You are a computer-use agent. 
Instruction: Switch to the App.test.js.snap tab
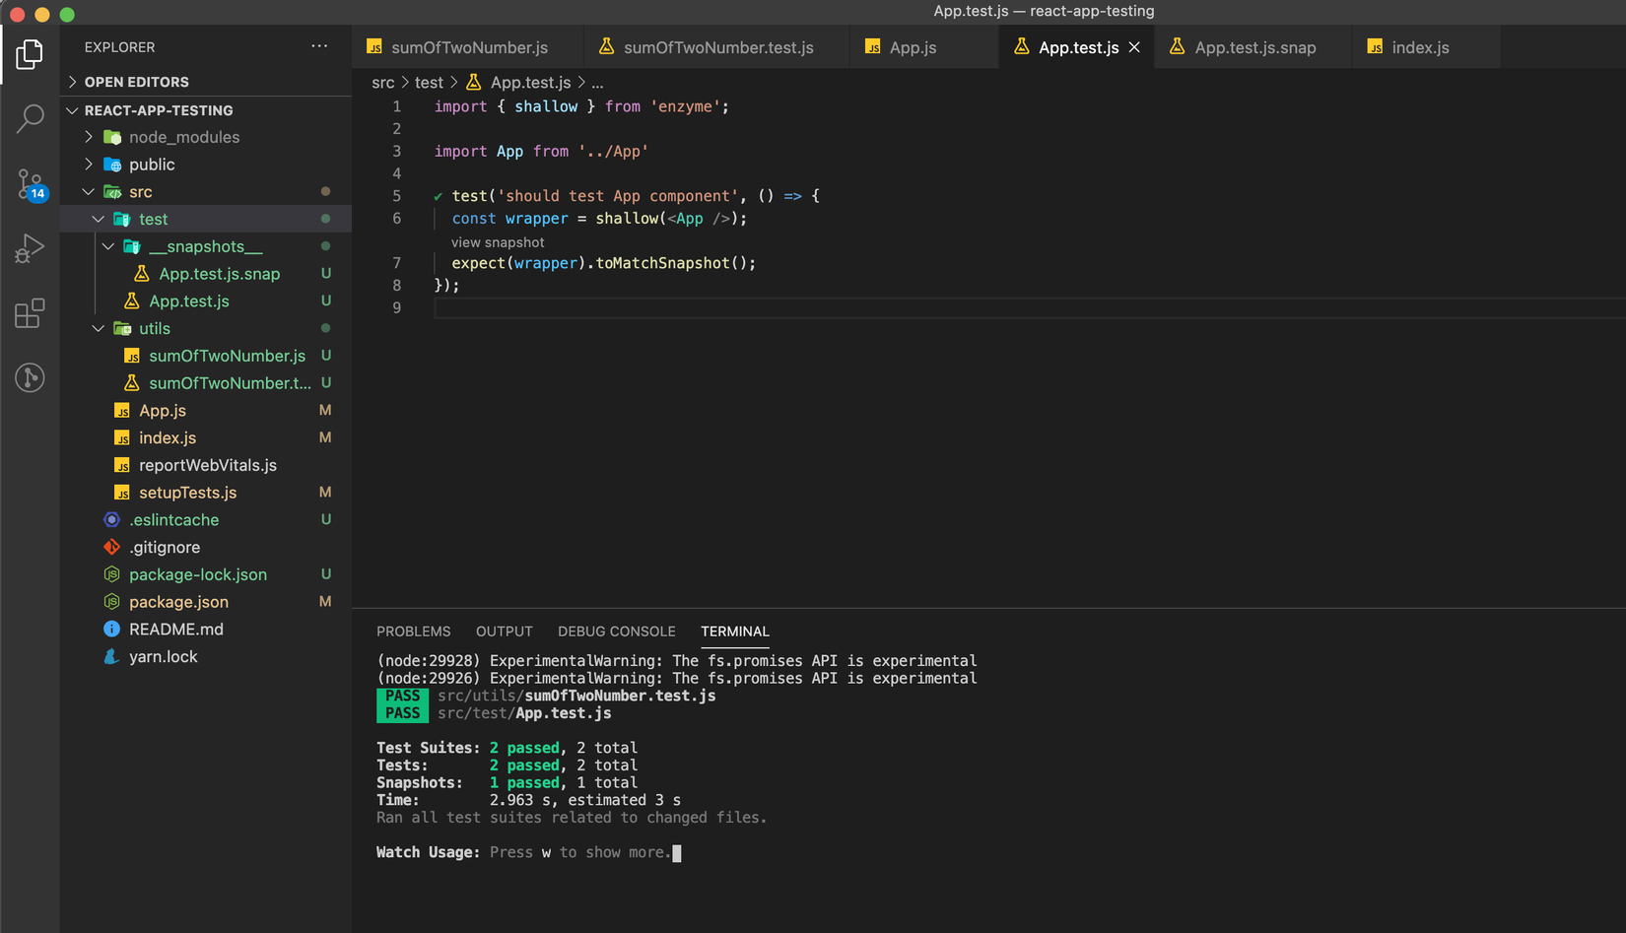[x=1253, y=47]
